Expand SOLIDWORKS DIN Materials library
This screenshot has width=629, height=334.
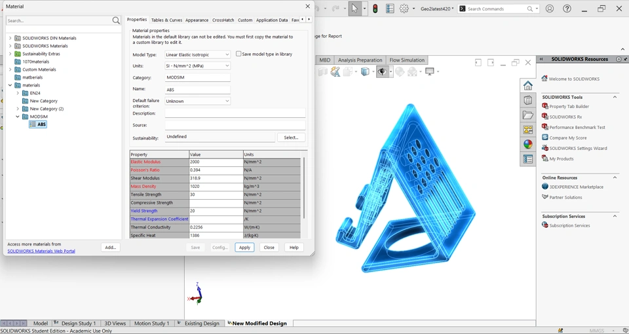point(10,38)
